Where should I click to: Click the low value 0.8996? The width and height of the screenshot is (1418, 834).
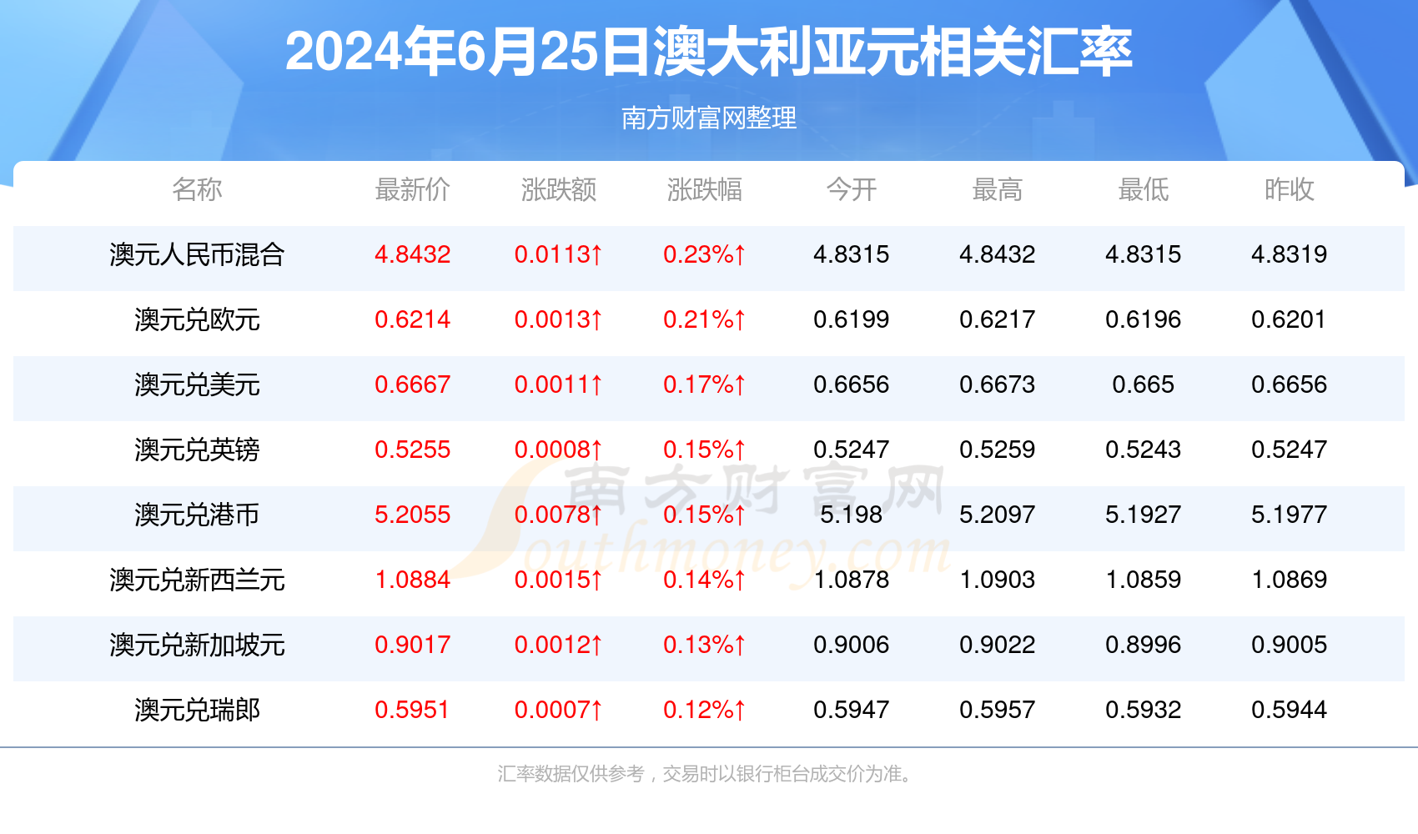[1144, 645]
